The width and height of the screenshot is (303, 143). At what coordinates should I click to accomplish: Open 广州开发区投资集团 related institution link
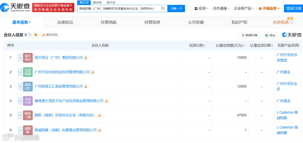287,57
